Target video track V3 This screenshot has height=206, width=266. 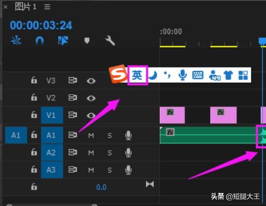[51, 80]
